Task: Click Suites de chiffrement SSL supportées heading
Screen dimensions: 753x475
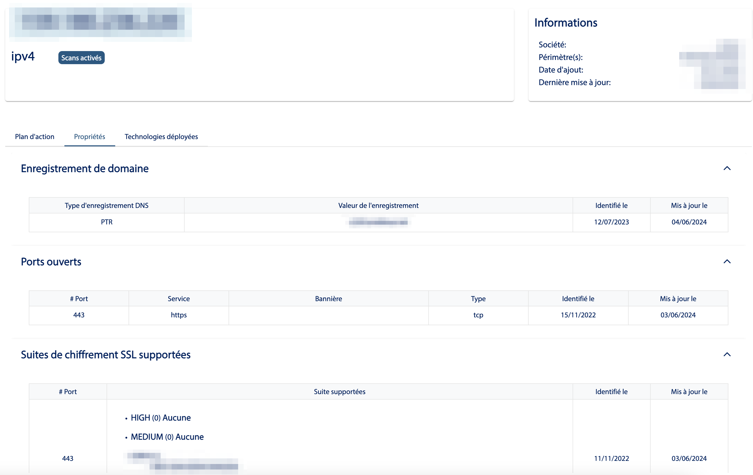Action: pyautogui.click(x=105, y=355)
